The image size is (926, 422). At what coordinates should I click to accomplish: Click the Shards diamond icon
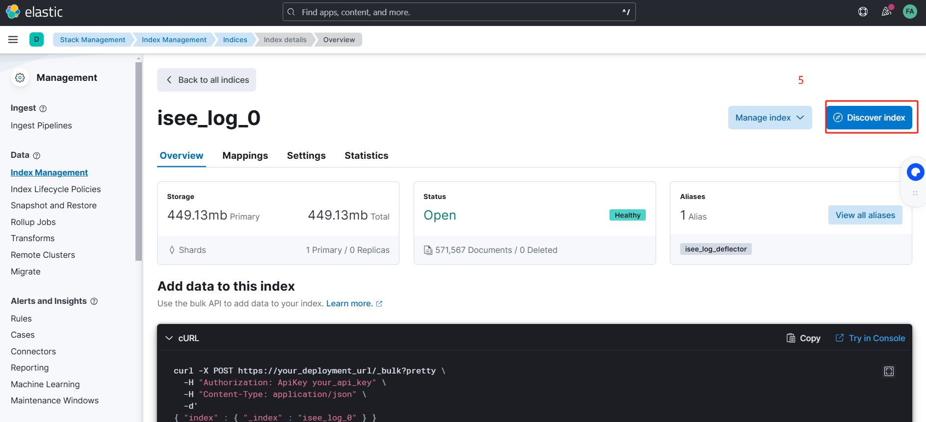click(172, 250)
